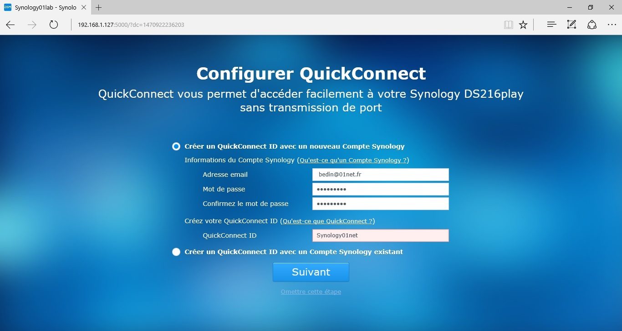
Task: Open Qu'est-ce que QuickConnect link
Action: (328, 221)
